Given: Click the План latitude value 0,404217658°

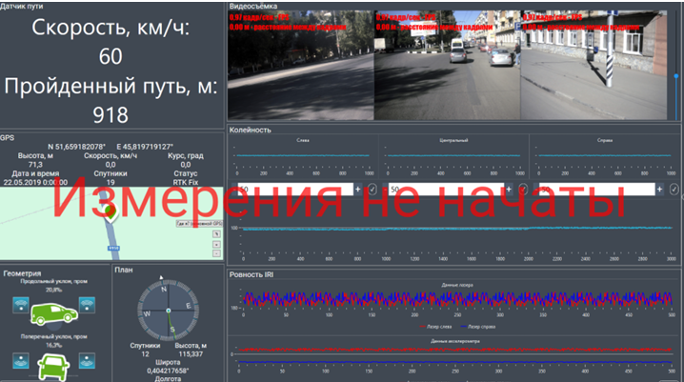Looking at the screenshot, I should (x=168, y=372).
